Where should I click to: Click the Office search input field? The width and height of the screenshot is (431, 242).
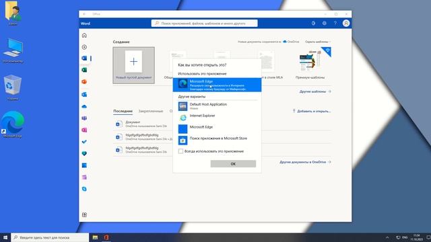(x=205, y=24)
